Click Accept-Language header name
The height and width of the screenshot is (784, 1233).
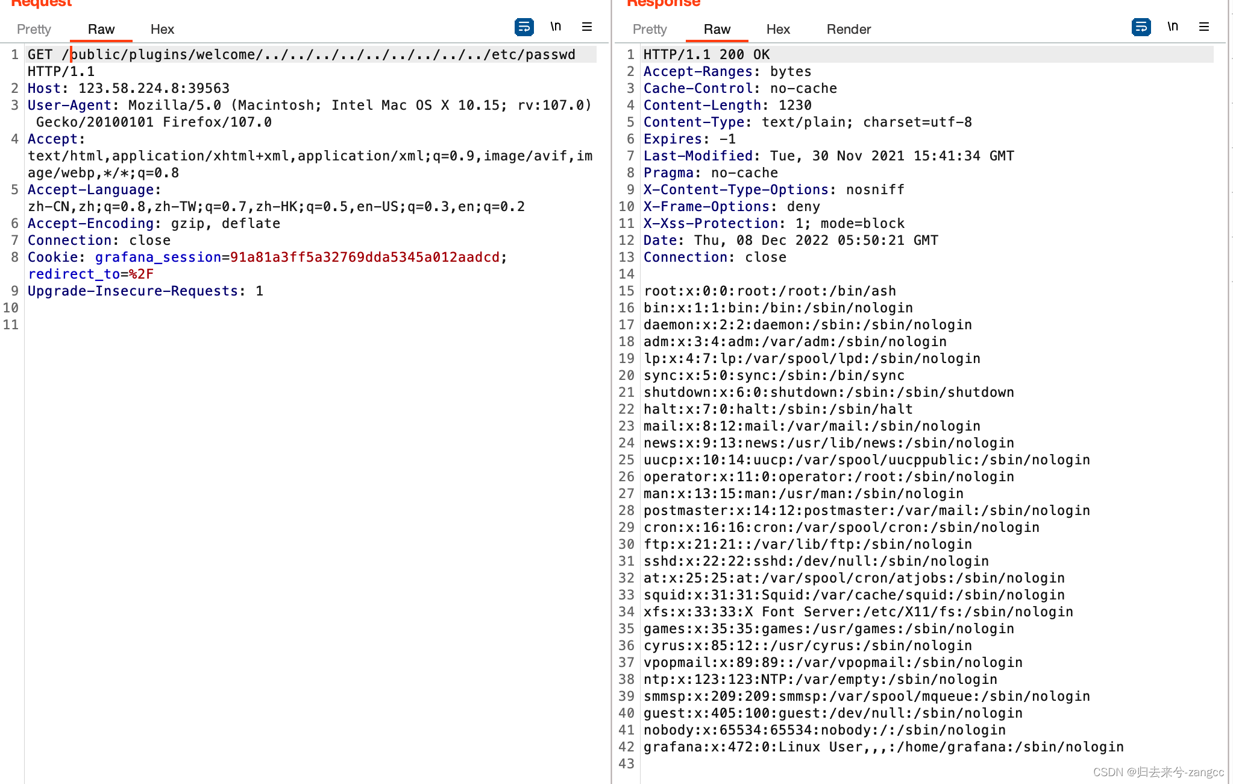click(90, 189)
